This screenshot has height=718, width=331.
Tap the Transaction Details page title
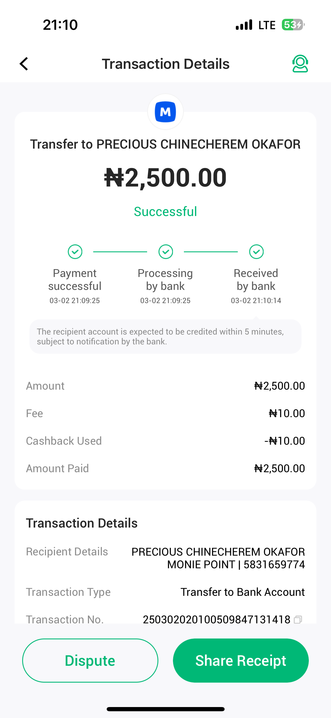165,64
